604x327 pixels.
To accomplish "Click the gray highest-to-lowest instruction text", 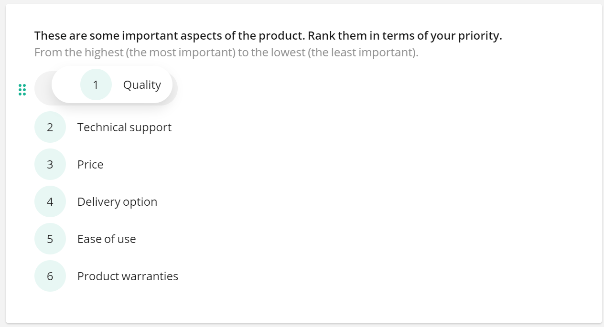I will point(226,52).
